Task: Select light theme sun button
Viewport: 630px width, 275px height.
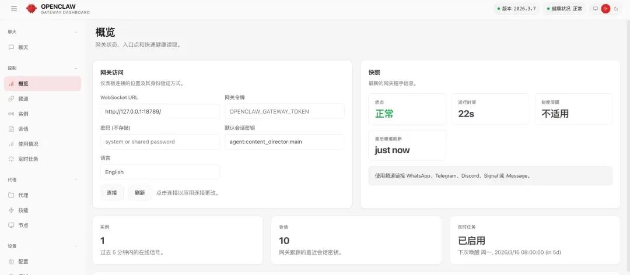Action: pyautogui.click(x=605, y=9)
